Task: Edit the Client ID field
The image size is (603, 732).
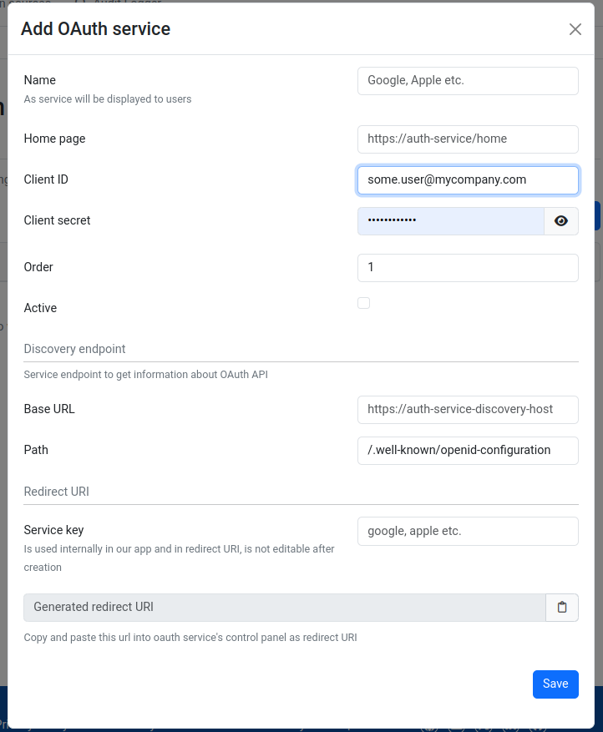Action: click(468, 180)
